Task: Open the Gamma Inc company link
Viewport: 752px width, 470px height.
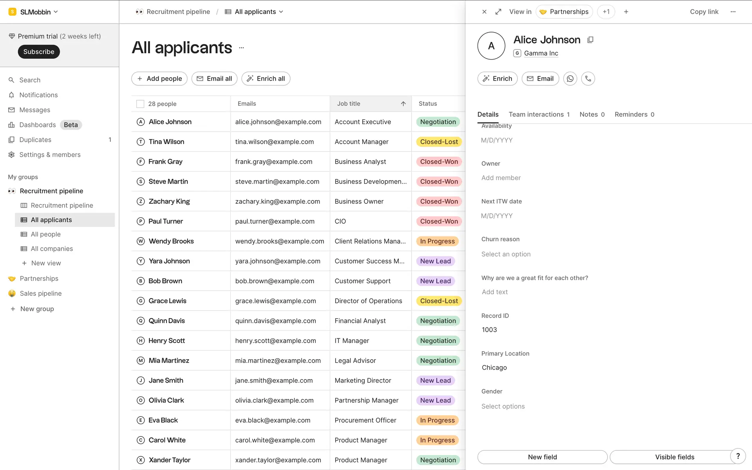Action: coord(541,53)
